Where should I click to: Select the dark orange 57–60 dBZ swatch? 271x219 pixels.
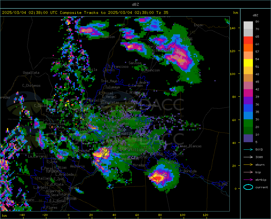pyautogui.click(x=248, y=48)
